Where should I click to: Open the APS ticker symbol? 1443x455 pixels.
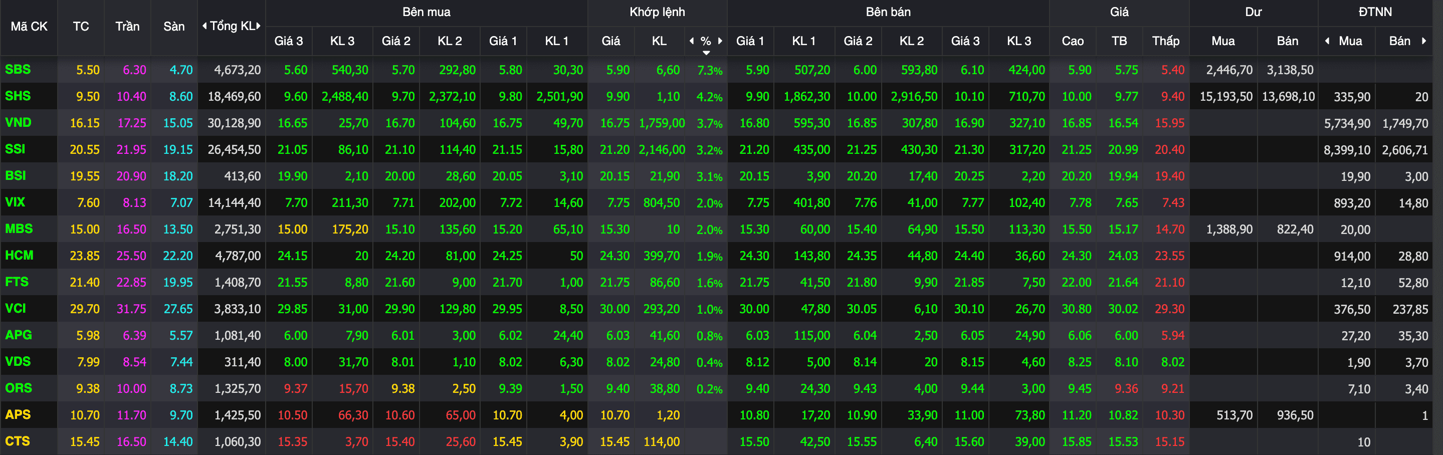18,414
